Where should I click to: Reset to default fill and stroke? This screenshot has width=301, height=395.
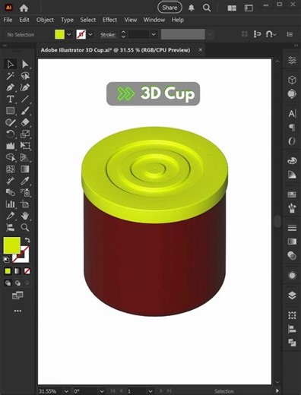coord(6,260)
